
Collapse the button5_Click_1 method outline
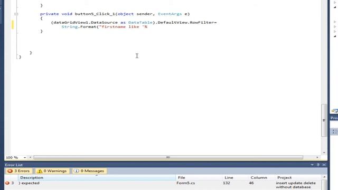(x=16, y=14)
